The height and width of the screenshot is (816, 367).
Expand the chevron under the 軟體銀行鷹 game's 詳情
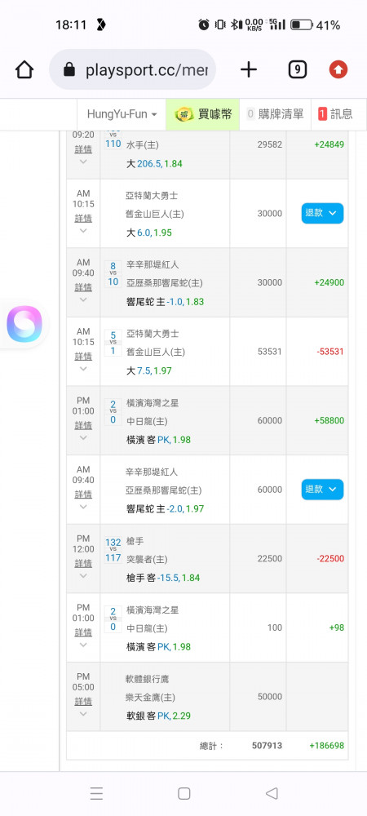(83, 713)
